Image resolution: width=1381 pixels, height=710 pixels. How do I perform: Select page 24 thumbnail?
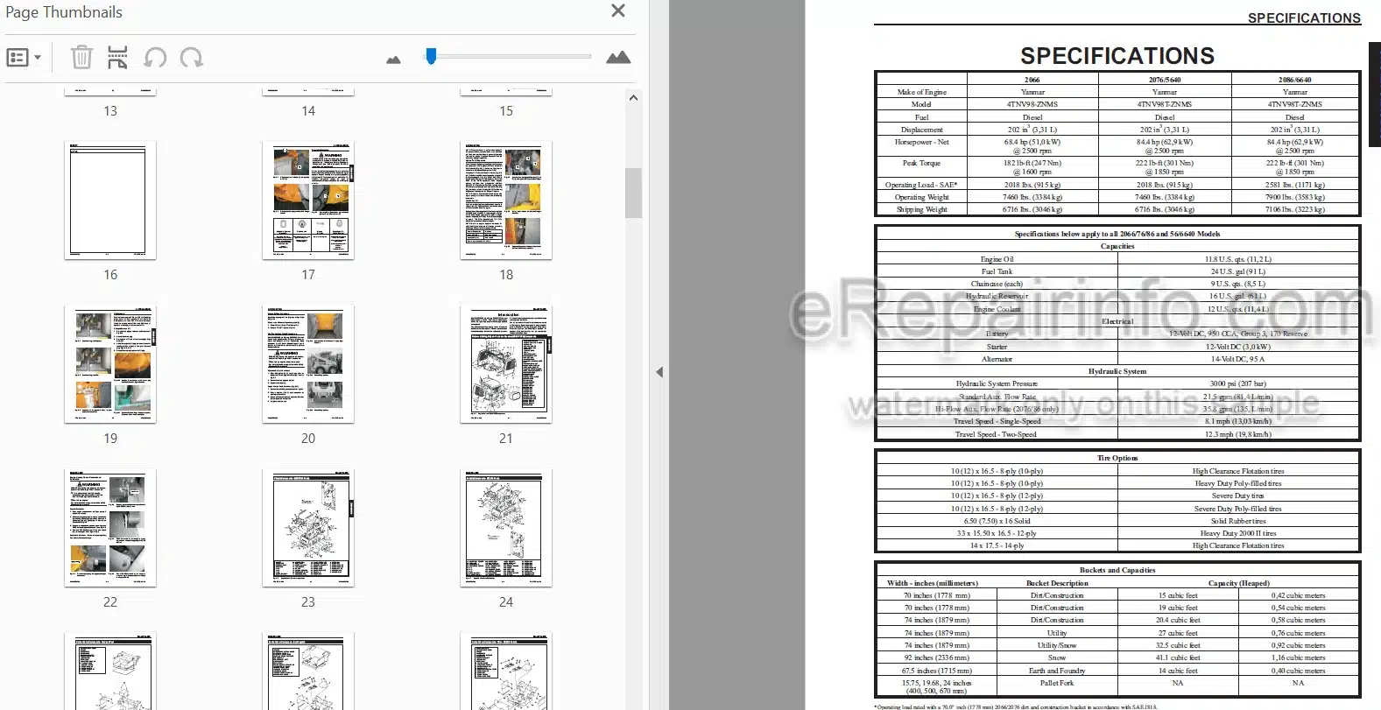506,528
